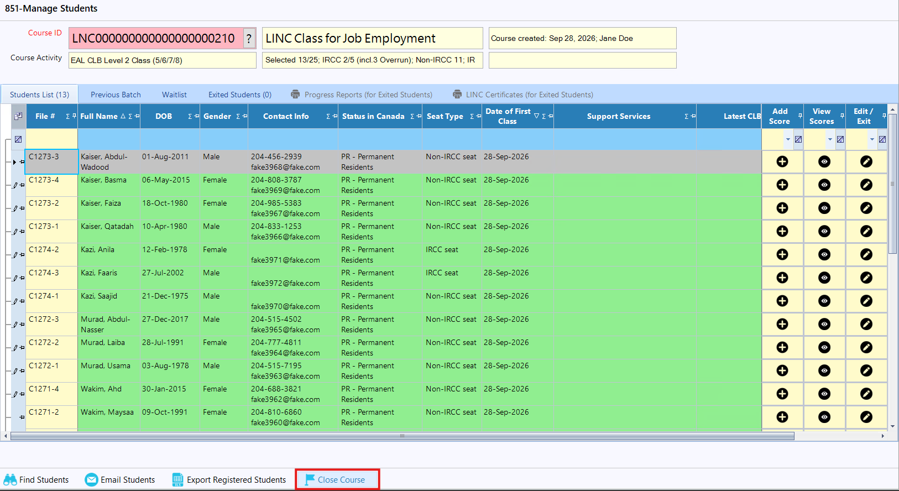Add score for Kaiser, Basma
This screenshot has height=491, width=899.
[x=782, y=185]
